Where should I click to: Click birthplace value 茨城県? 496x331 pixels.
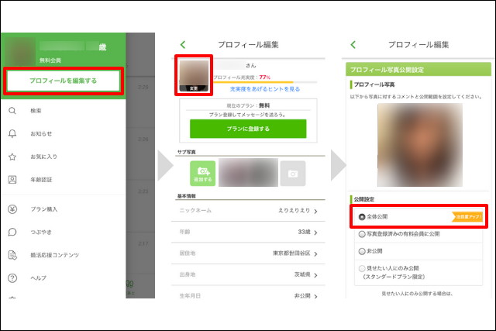click(x=302, y=274)
